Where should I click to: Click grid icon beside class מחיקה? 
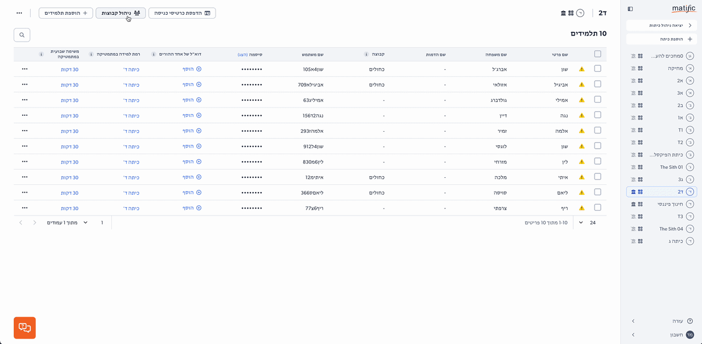point(640,69)
